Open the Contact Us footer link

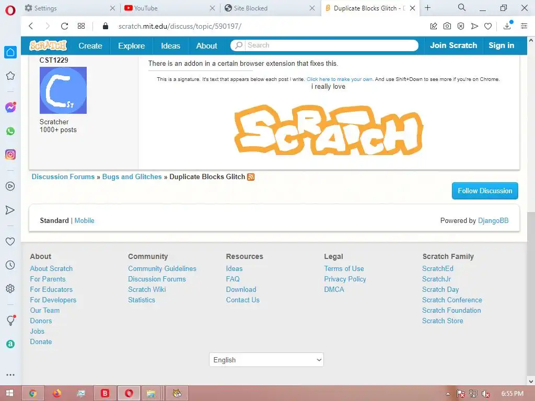(x=242, y=300)
